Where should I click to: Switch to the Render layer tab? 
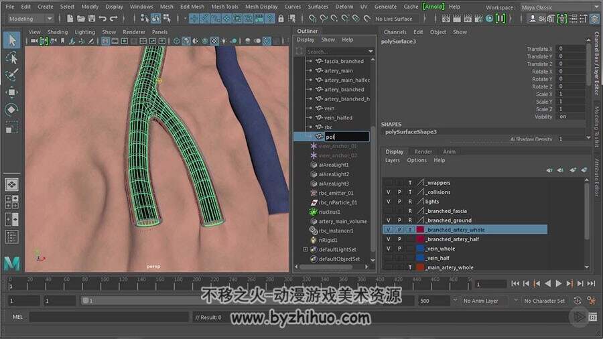(423, 151)
